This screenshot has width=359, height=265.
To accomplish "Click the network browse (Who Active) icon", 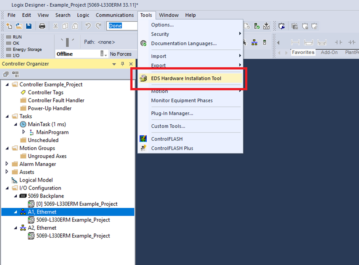I will [x=254, y=42].
